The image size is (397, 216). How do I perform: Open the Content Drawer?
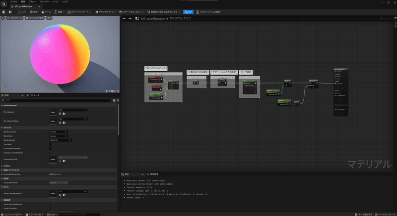(x=12, y=214)
